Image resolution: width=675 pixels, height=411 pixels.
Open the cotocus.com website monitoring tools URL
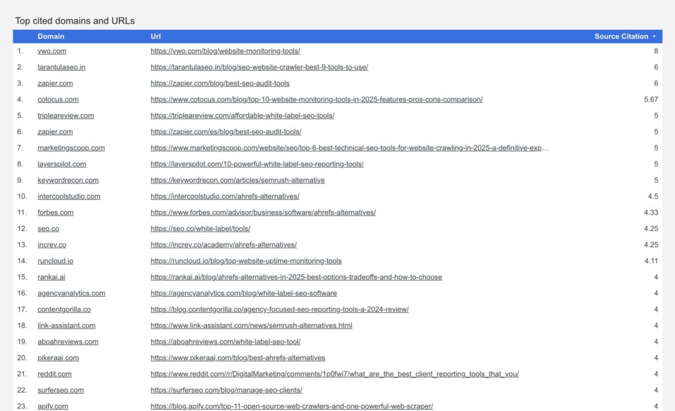(x=316, y=99)
